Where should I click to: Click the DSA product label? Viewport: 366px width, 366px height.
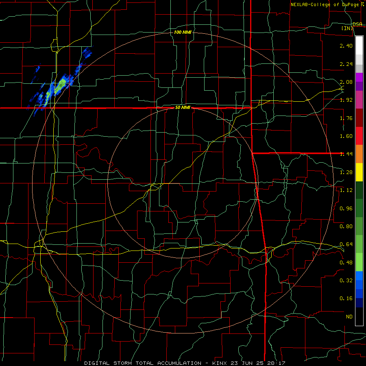click(x=357, y=24)
